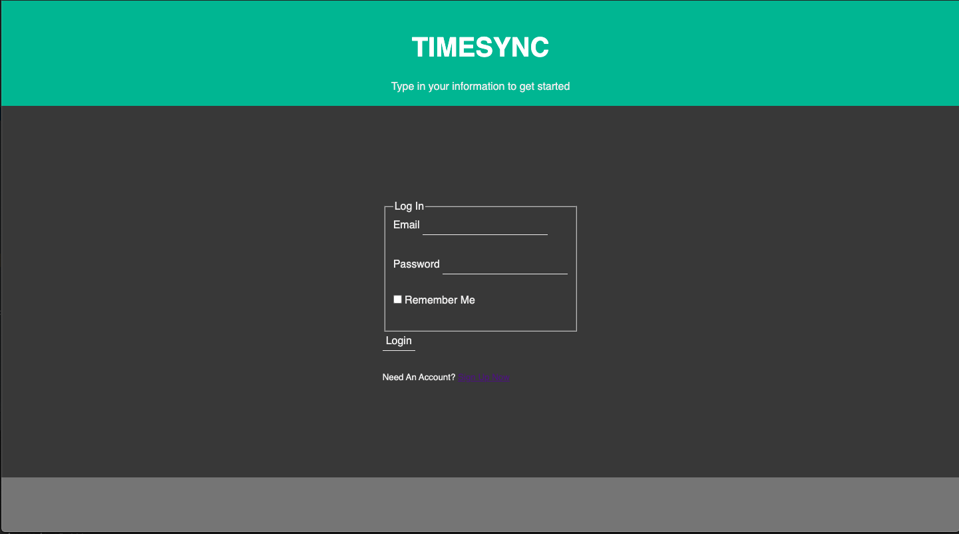Click the Remember Me label text
This screenshot has height=534, width=959.
tap(439, 300)
